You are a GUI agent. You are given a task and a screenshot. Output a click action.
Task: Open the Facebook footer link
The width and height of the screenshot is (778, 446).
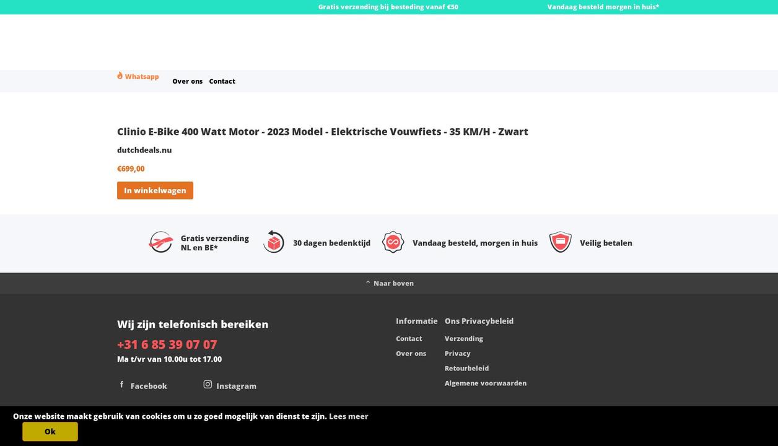click(149, 386)
